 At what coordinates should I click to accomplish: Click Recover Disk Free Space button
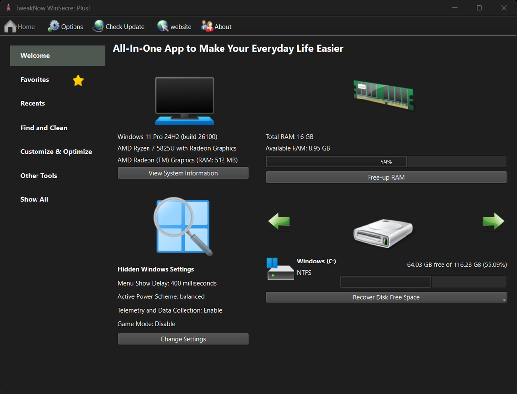click(x=386, y=297)
